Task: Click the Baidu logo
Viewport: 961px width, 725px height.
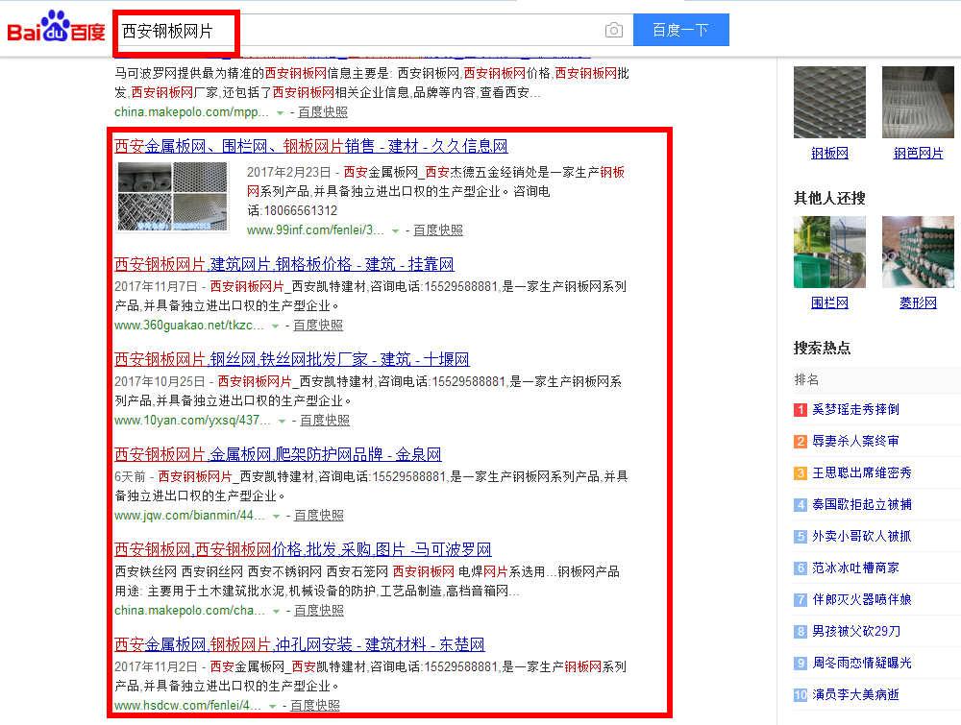Action: 56,28
